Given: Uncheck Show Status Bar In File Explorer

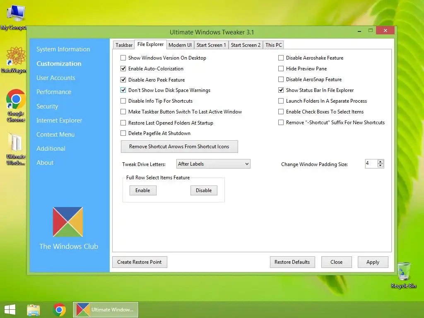Looking at the screenshot, I should pyautogui.click(x=281, y=90).
